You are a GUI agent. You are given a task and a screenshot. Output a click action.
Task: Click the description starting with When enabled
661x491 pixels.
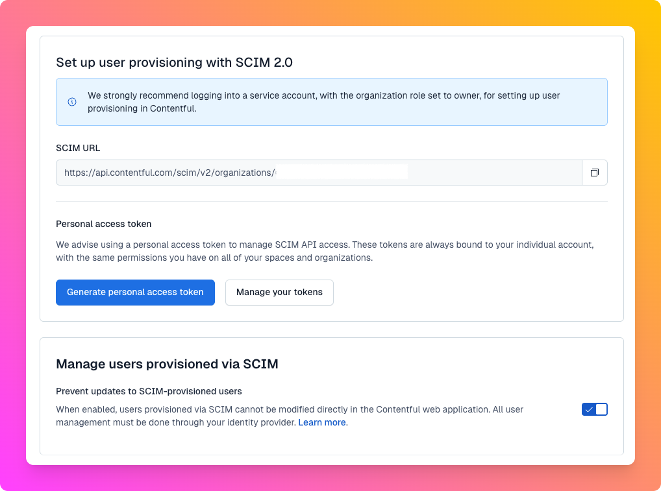click(290, 416)
